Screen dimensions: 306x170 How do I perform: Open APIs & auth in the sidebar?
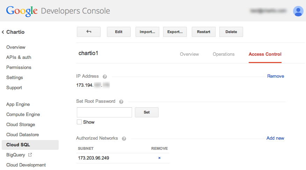point(19,57)
